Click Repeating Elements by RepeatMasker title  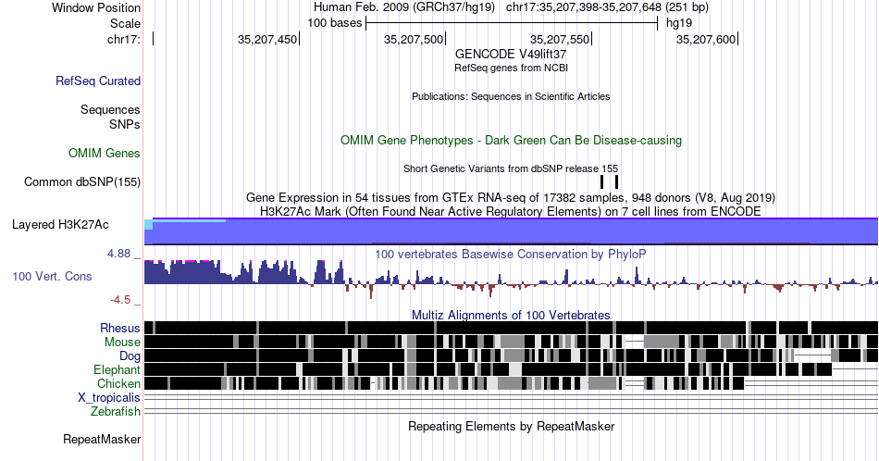tap(512, 426)
